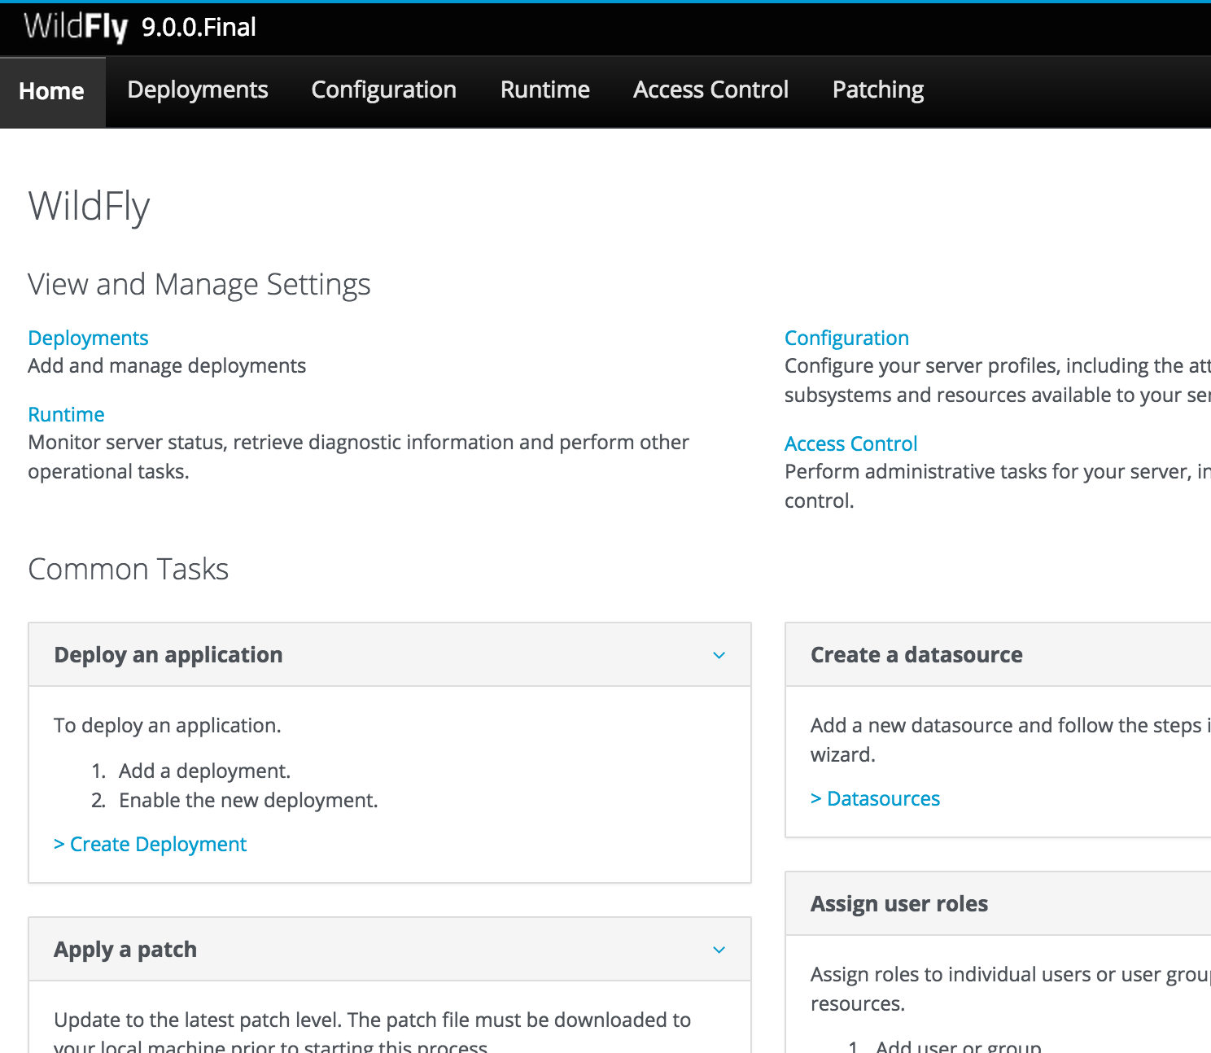This screenshot has height=1053, width=1211.
Task: Click the Apply a patch panel header
Action: point(390,950)
